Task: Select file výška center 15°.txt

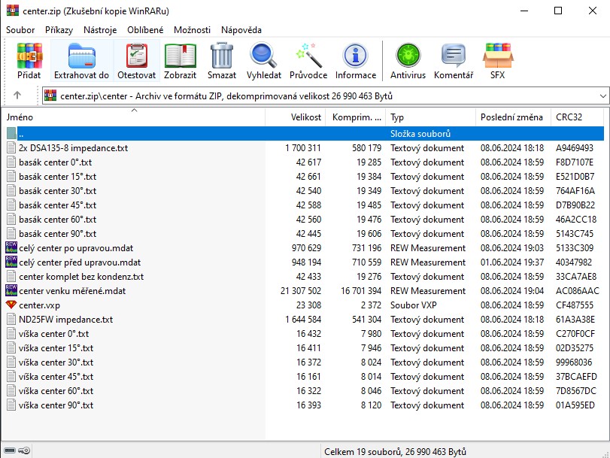Action: [x=56, y=348]
